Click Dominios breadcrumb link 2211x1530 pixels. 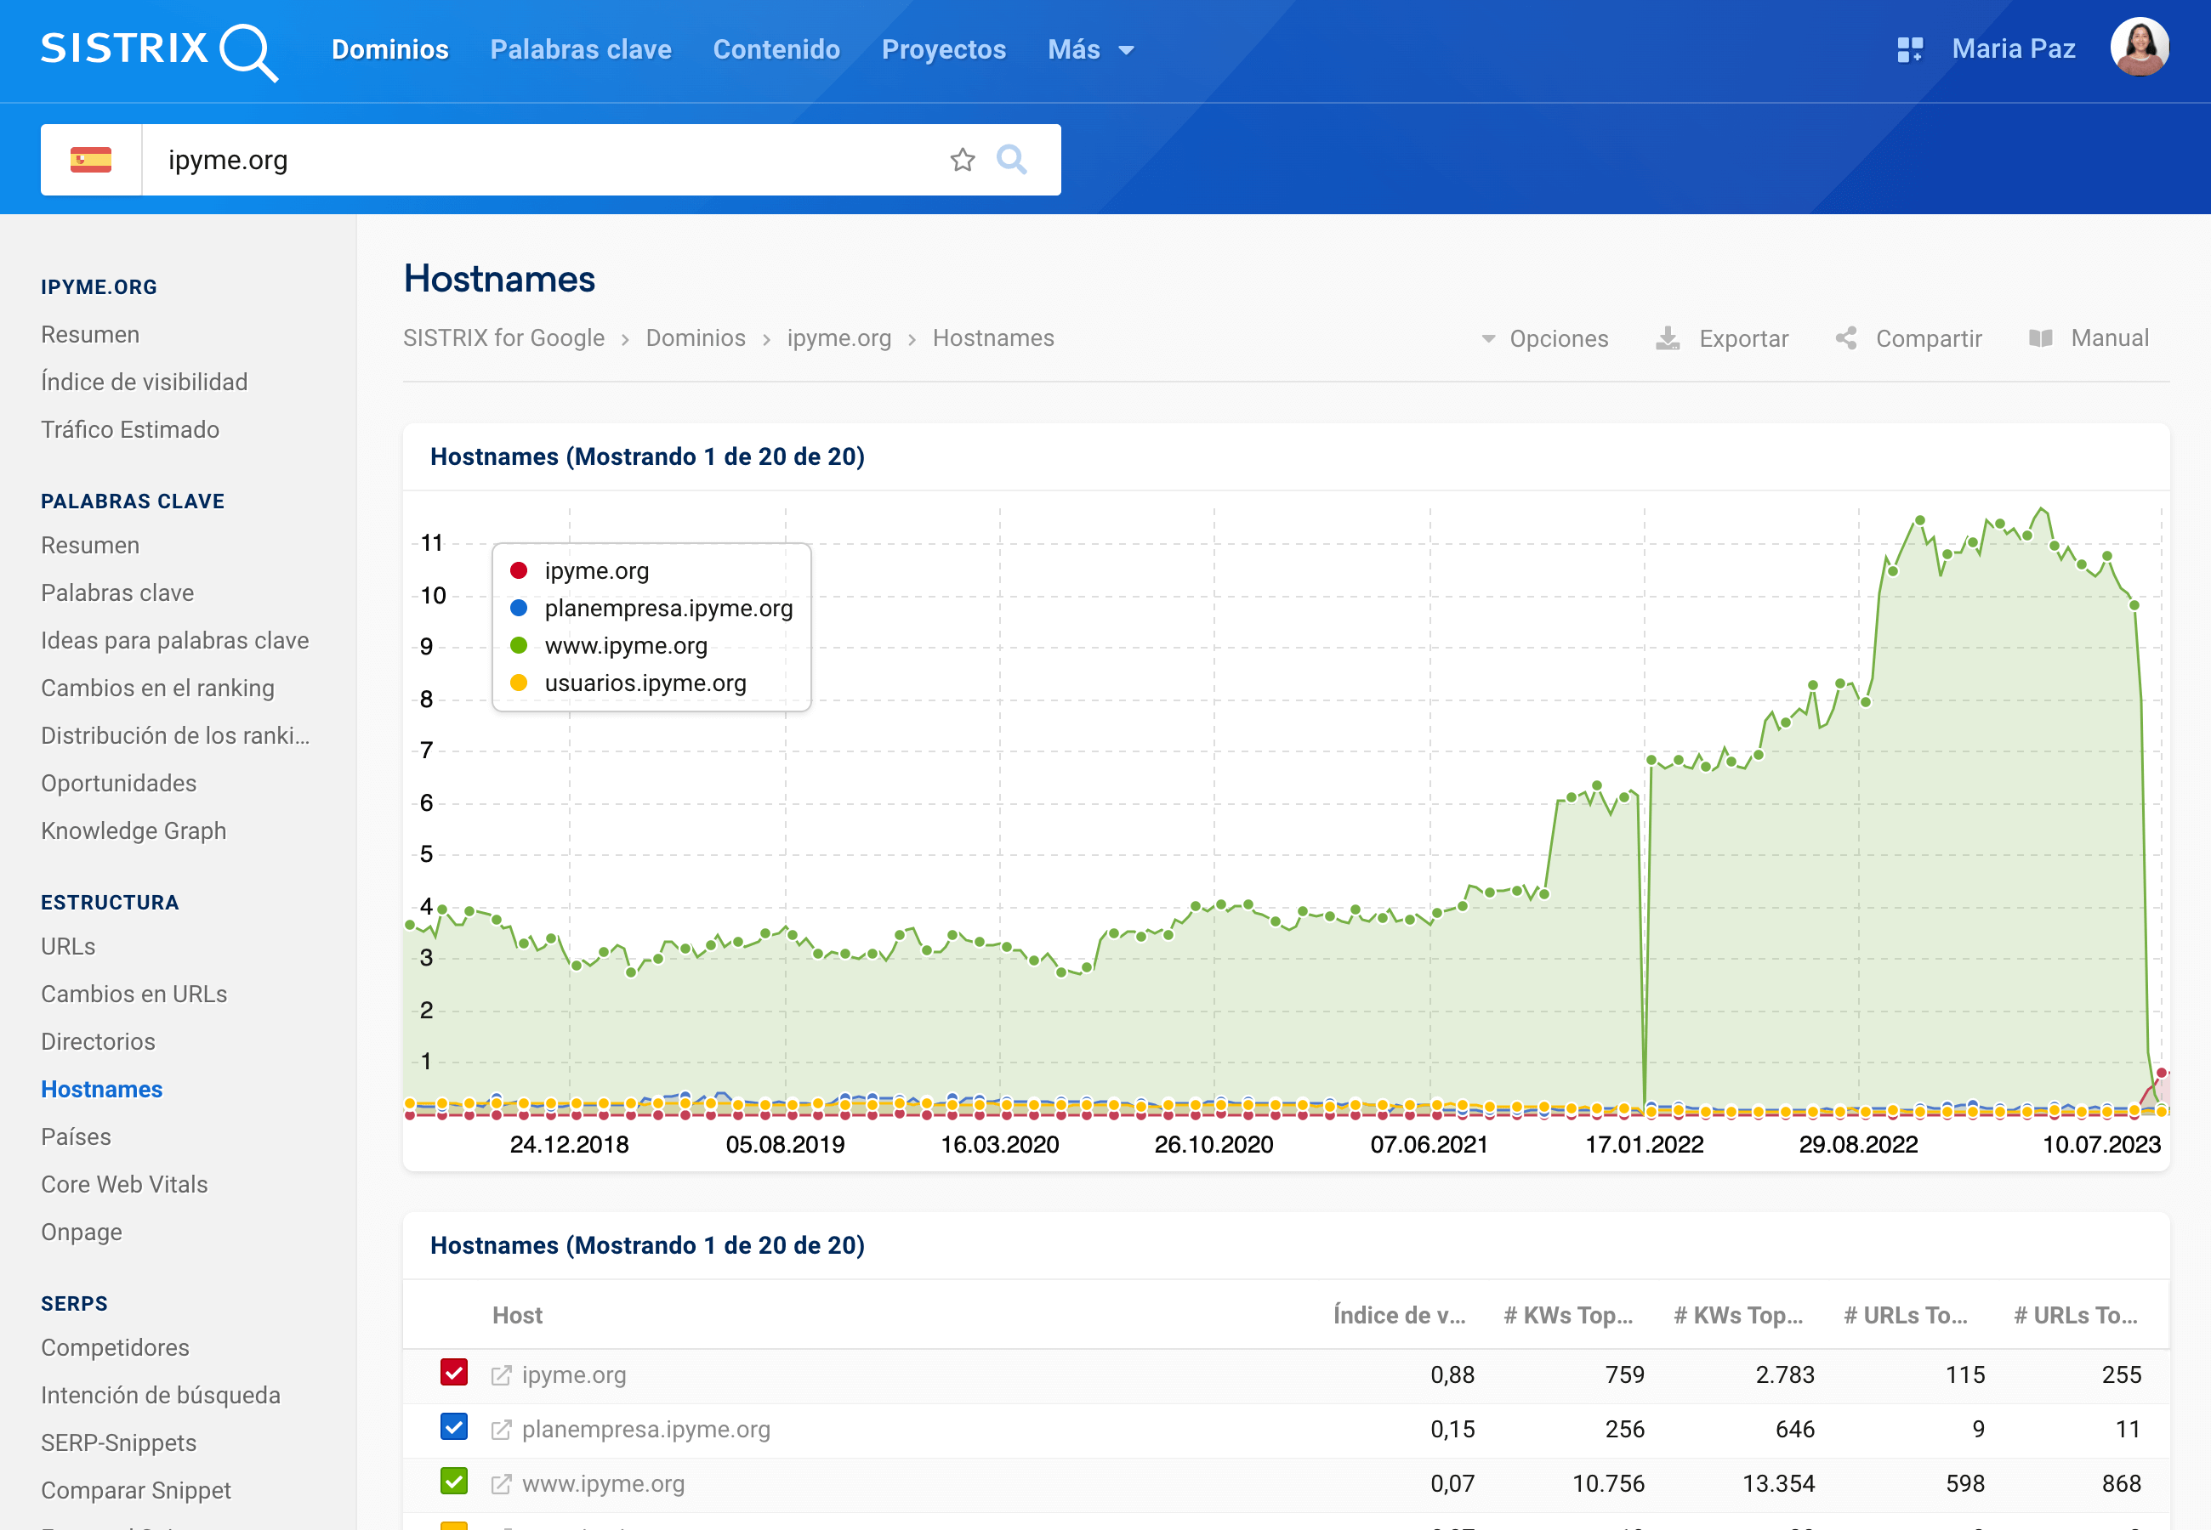(695, 338)
